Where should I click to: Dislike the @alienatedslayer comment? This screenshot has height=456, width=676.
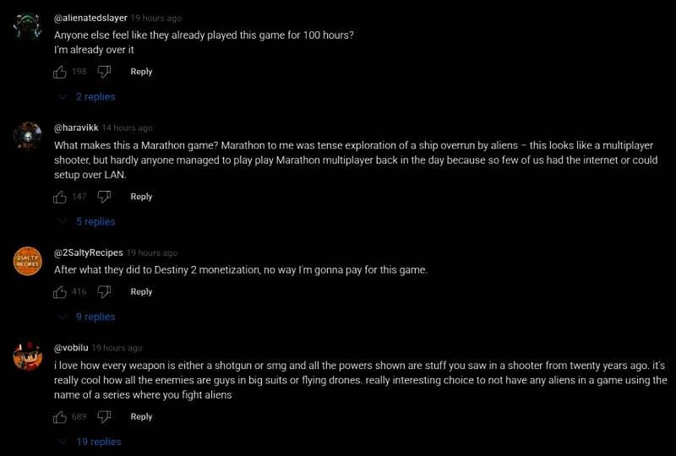(105, 72)
